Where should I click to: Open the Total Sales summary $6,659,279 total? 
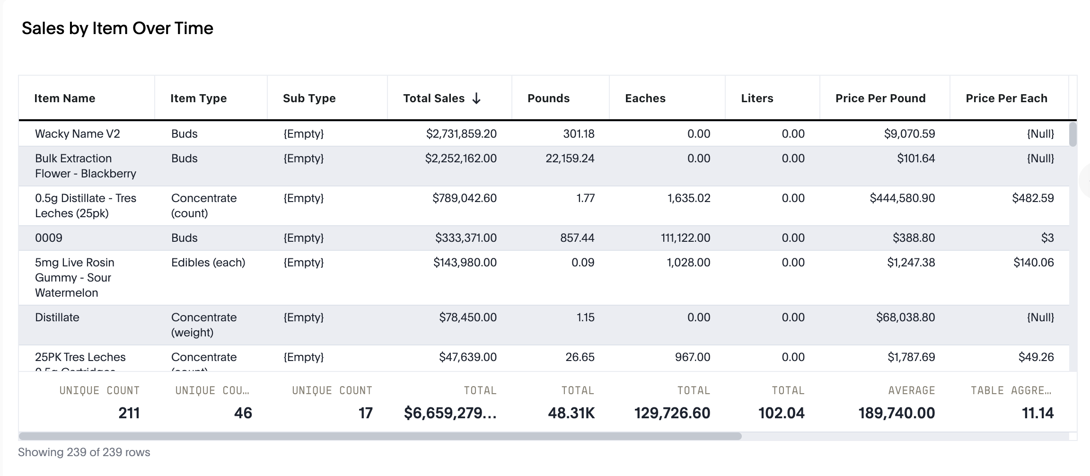coord(450,413)
